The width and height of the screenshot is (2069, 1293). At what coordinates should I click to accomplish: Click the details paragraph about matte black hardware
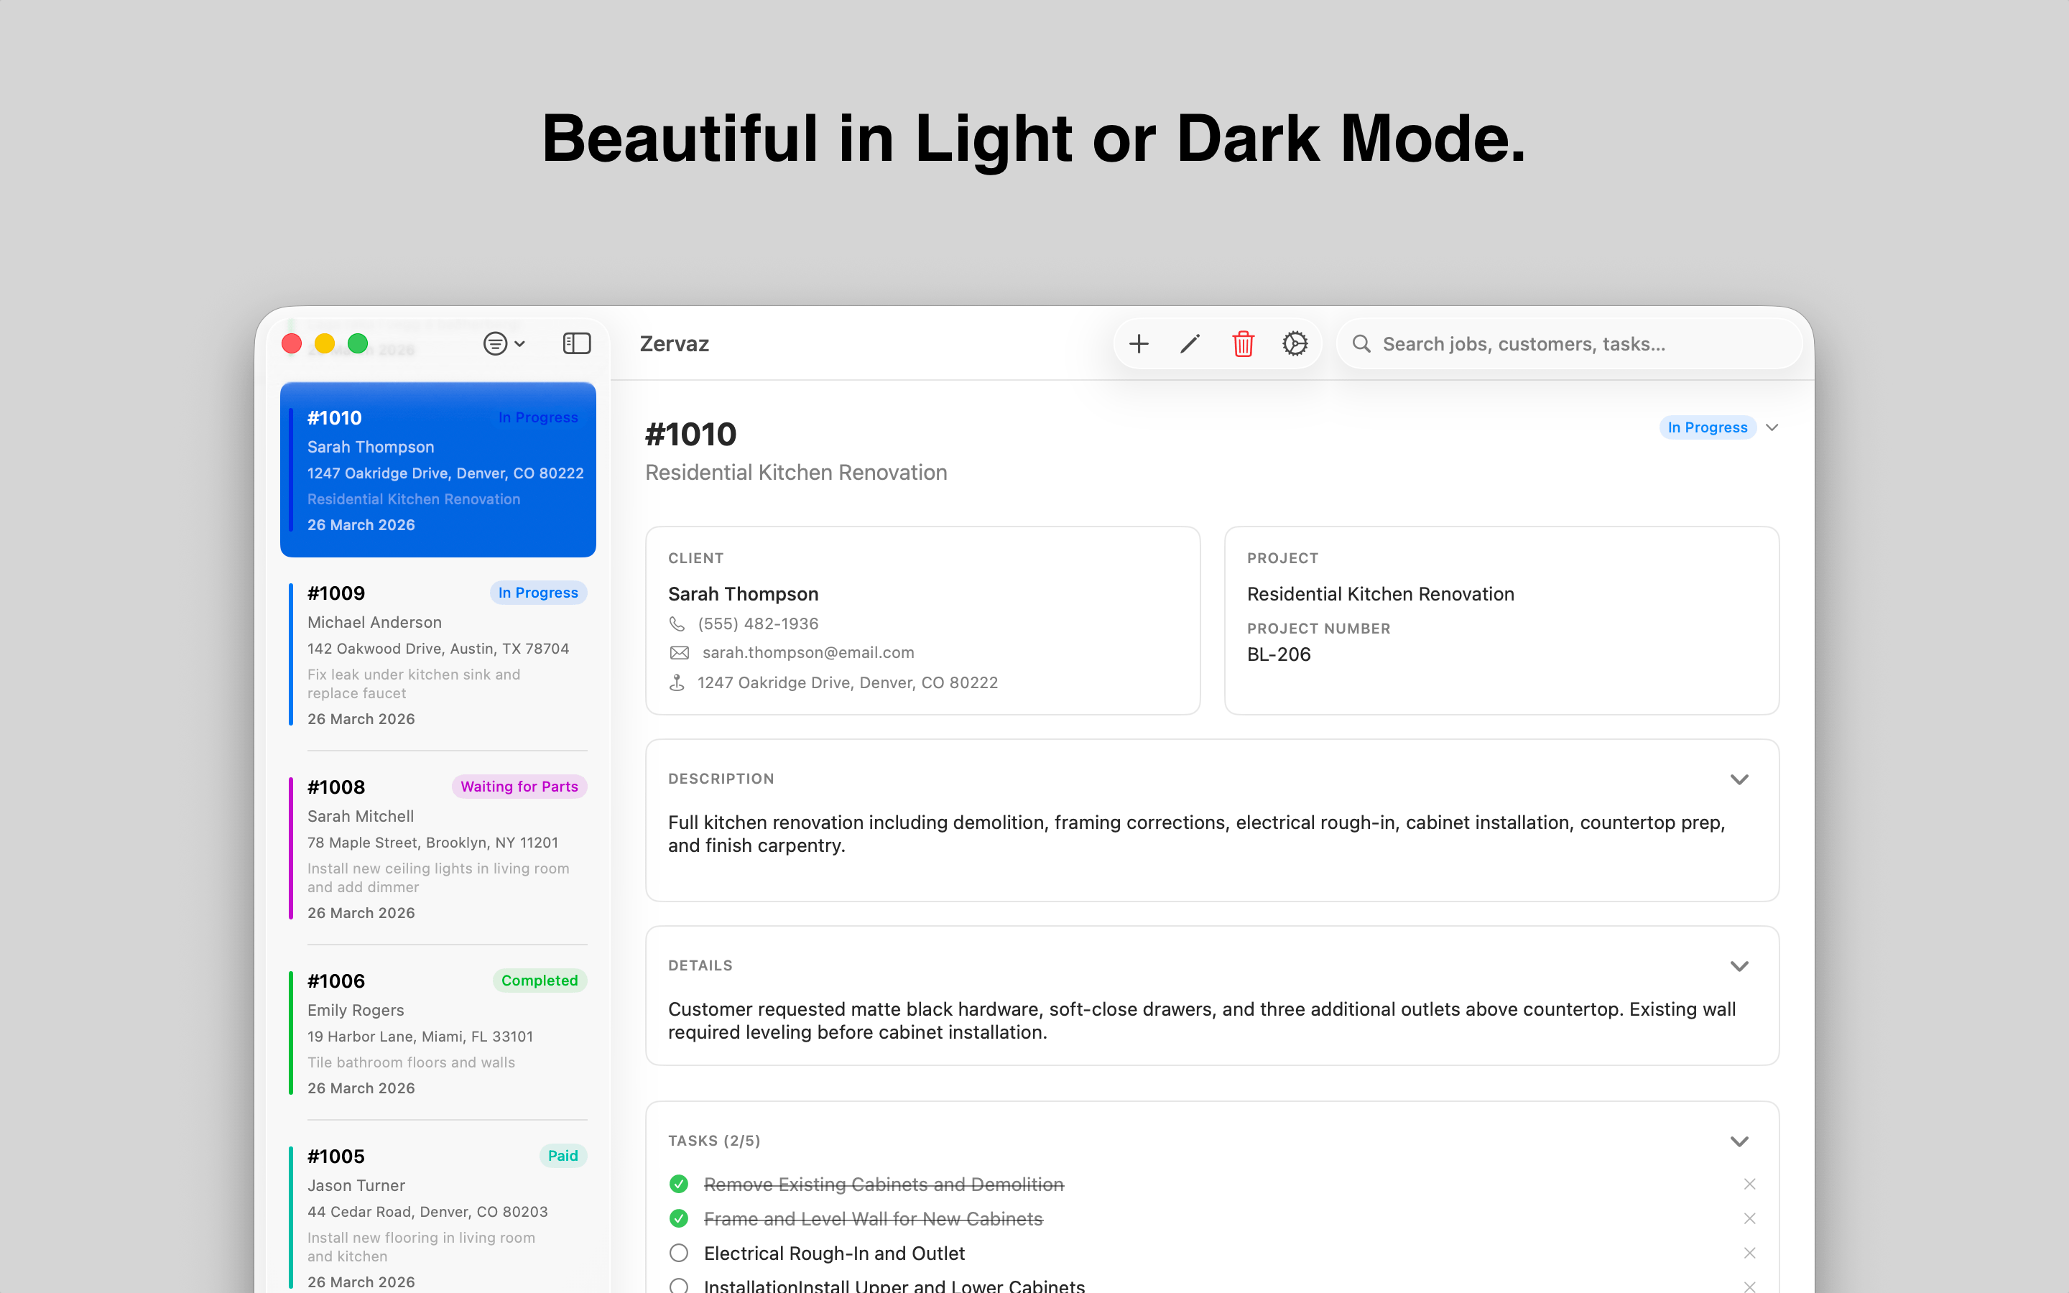point(1201,1021)
